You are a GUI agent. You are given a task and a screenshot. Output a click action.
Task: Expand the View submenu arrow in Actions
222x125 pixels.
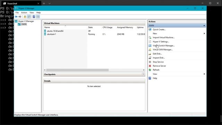tap(204, 74)
